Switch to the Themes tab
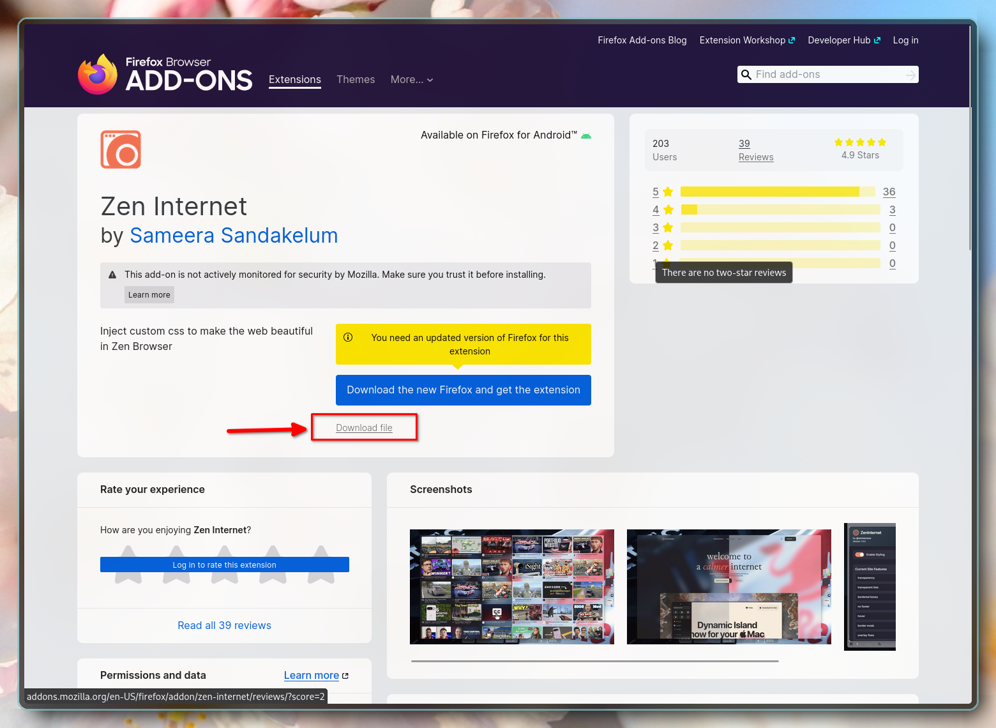This screenshot has height=728, width=996. 356,80
